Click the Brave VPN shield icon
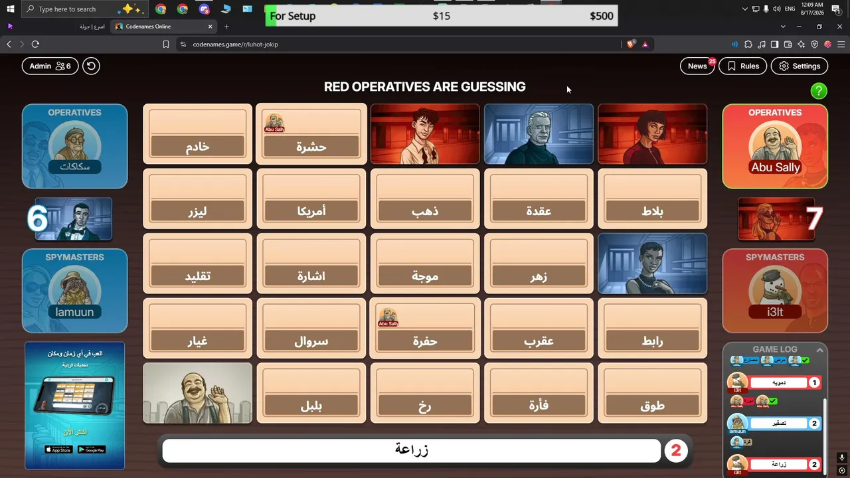The height and width of the screenshot is (478, 850). pos(815,44)
